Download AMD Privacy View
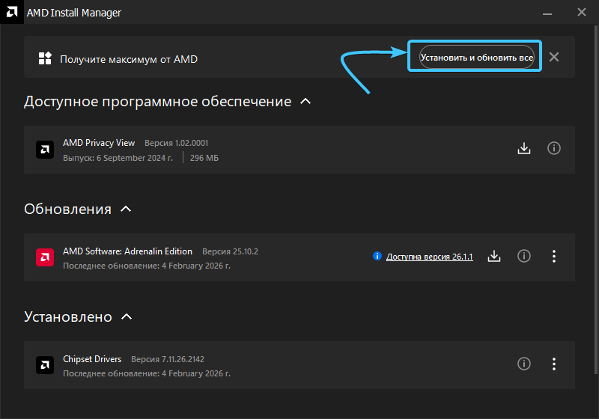Image resolution: width=599 pixels, height=419 pixels. pyautogui.click(x=524, y=148)
